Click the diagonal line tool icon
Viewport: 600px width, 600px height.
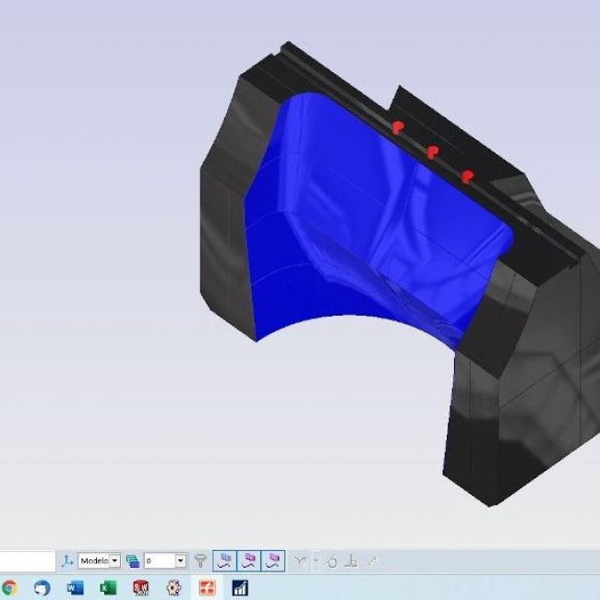(372, 560)
